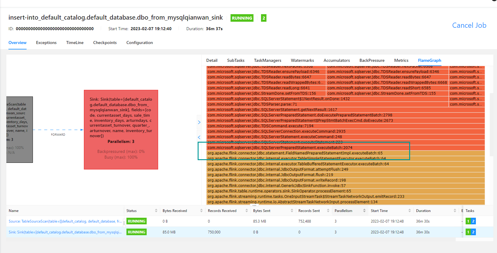Click blue tasks badge 2 in Source row
Viewport: 497px width, 253px height.
[473, 221]
